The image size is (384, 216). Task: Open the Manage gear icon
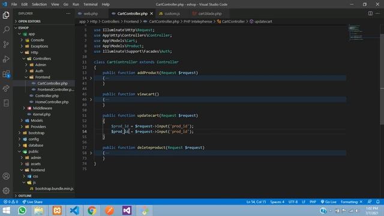(6, 191)
